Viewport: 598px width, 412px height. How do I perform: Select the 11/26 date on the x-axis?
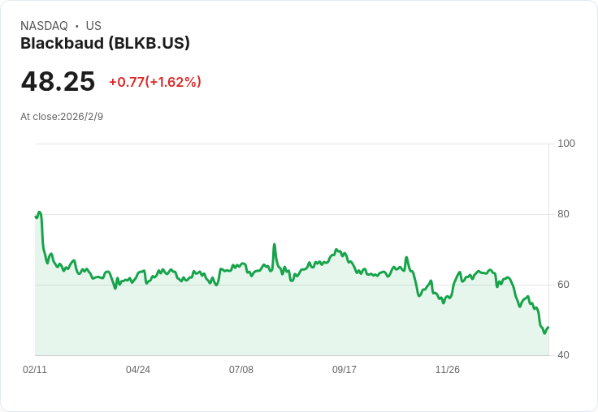[448, 370]
